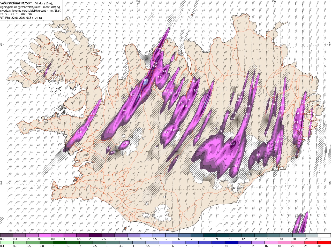The height and width of the screenshot is (248, 331).
Task: Pick the 12 swatch in the upper snow legend row
Action: 248,235
